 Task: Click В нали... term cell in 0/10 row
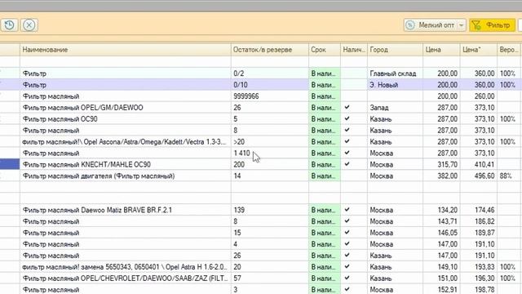[x=325, y=85]
